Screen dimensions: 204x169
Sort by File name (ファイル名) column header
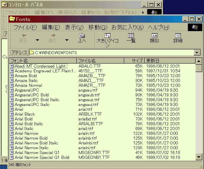pyautogui.click(x=100, y=61)
